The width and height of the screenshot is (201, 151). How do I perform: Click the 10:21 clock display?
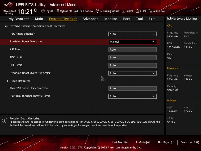coord(25,12)
